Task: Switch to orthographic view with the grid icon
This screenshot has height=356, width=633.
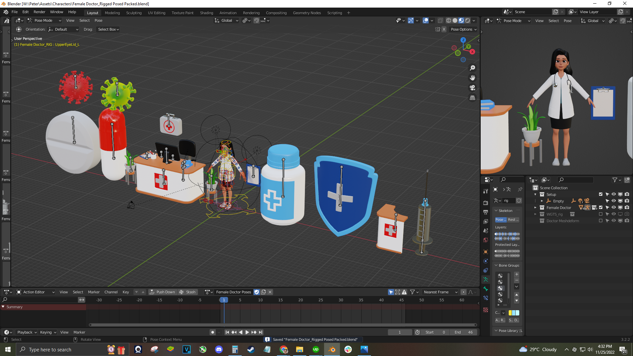Action: (472, 98)
